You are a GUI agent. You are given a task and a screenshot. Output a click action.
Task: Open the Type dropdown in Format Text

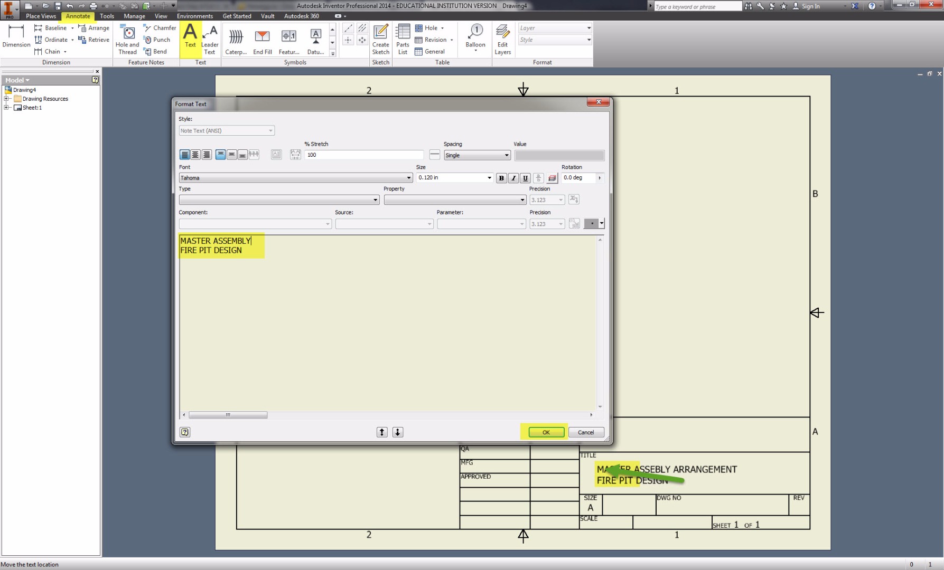(x=279, y=200)
